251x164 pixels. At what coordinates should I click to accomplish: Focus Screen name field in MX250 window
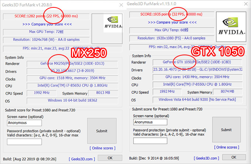point(24,123)
